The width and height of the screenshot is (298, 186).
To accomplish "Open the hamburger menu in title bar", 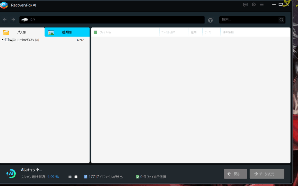I will pos(262,5).
